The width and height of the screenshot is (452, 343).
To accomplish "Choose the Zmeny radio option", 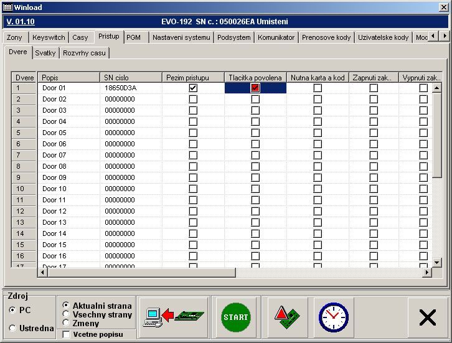I will point(67,323).
